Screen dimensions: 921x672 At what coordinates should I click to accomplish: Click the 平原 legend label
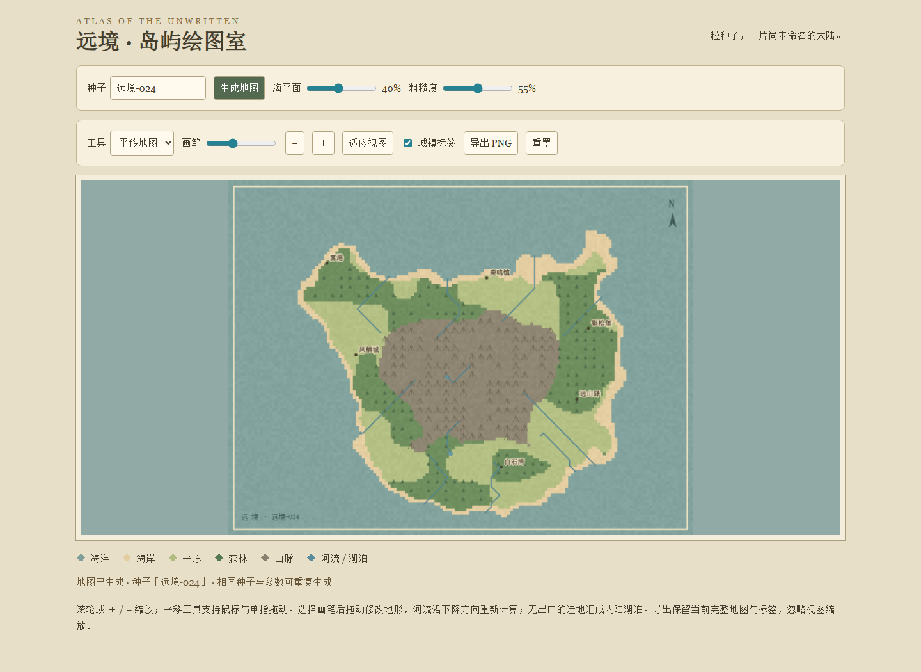click(192, 558)
